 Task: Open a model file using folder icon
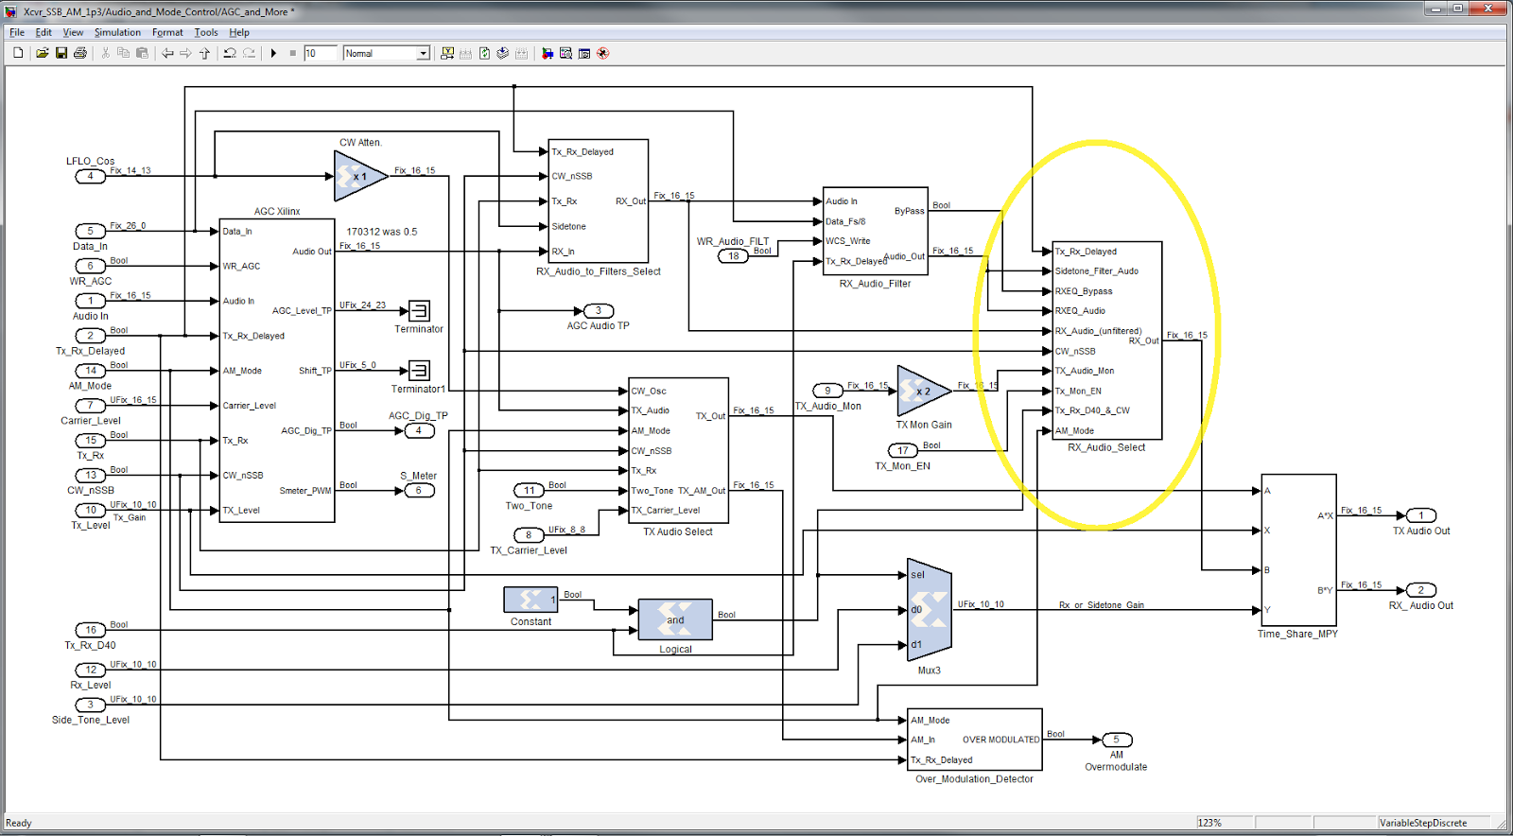(43, 53)
